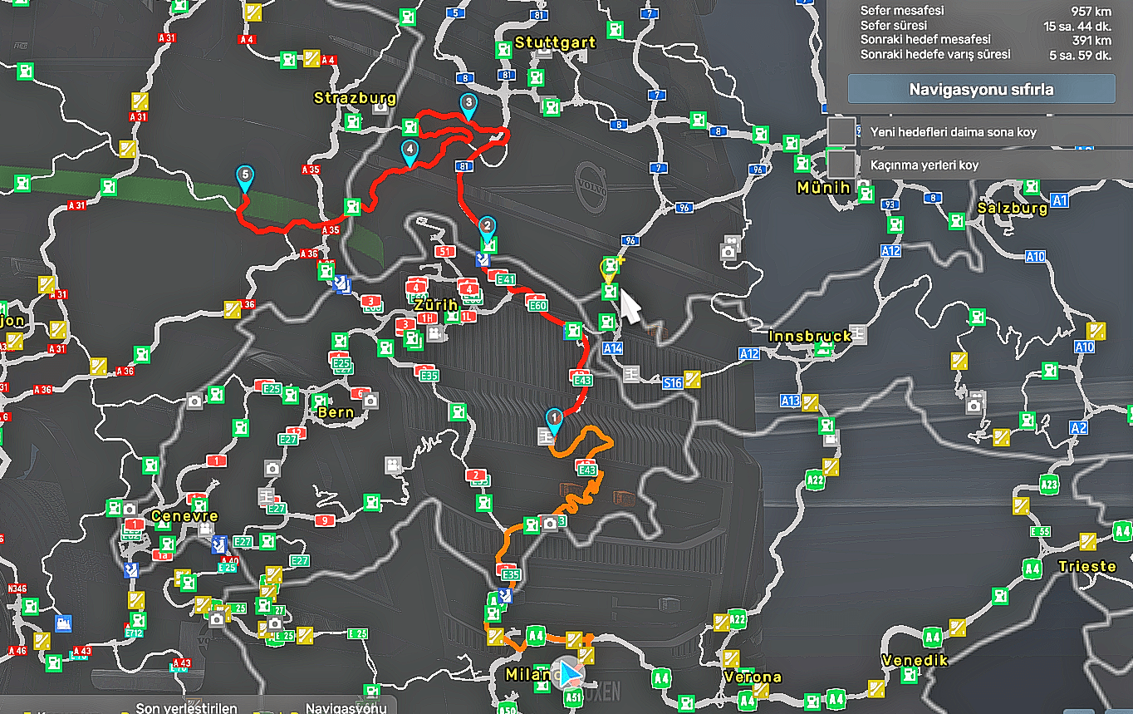Click the A13 road shield
Image resolution: width=1133 pixels, height=714 pixels.
790,401
